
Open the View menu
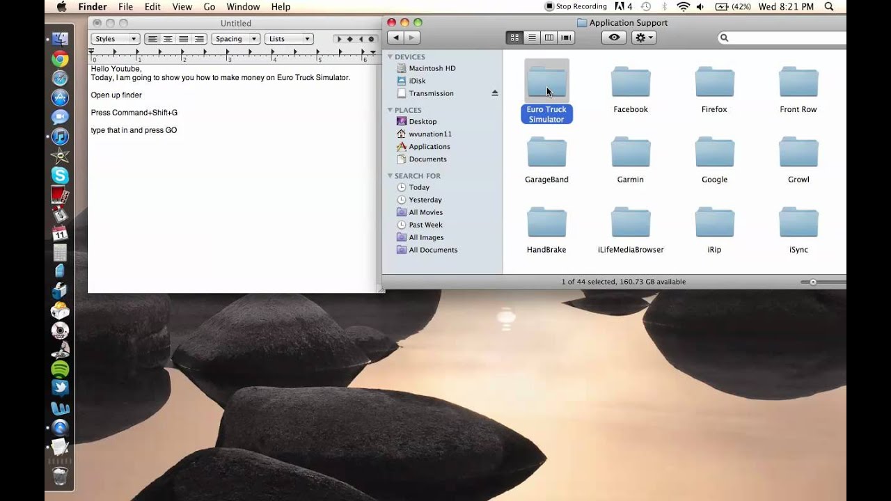click(x=182, y=6)
